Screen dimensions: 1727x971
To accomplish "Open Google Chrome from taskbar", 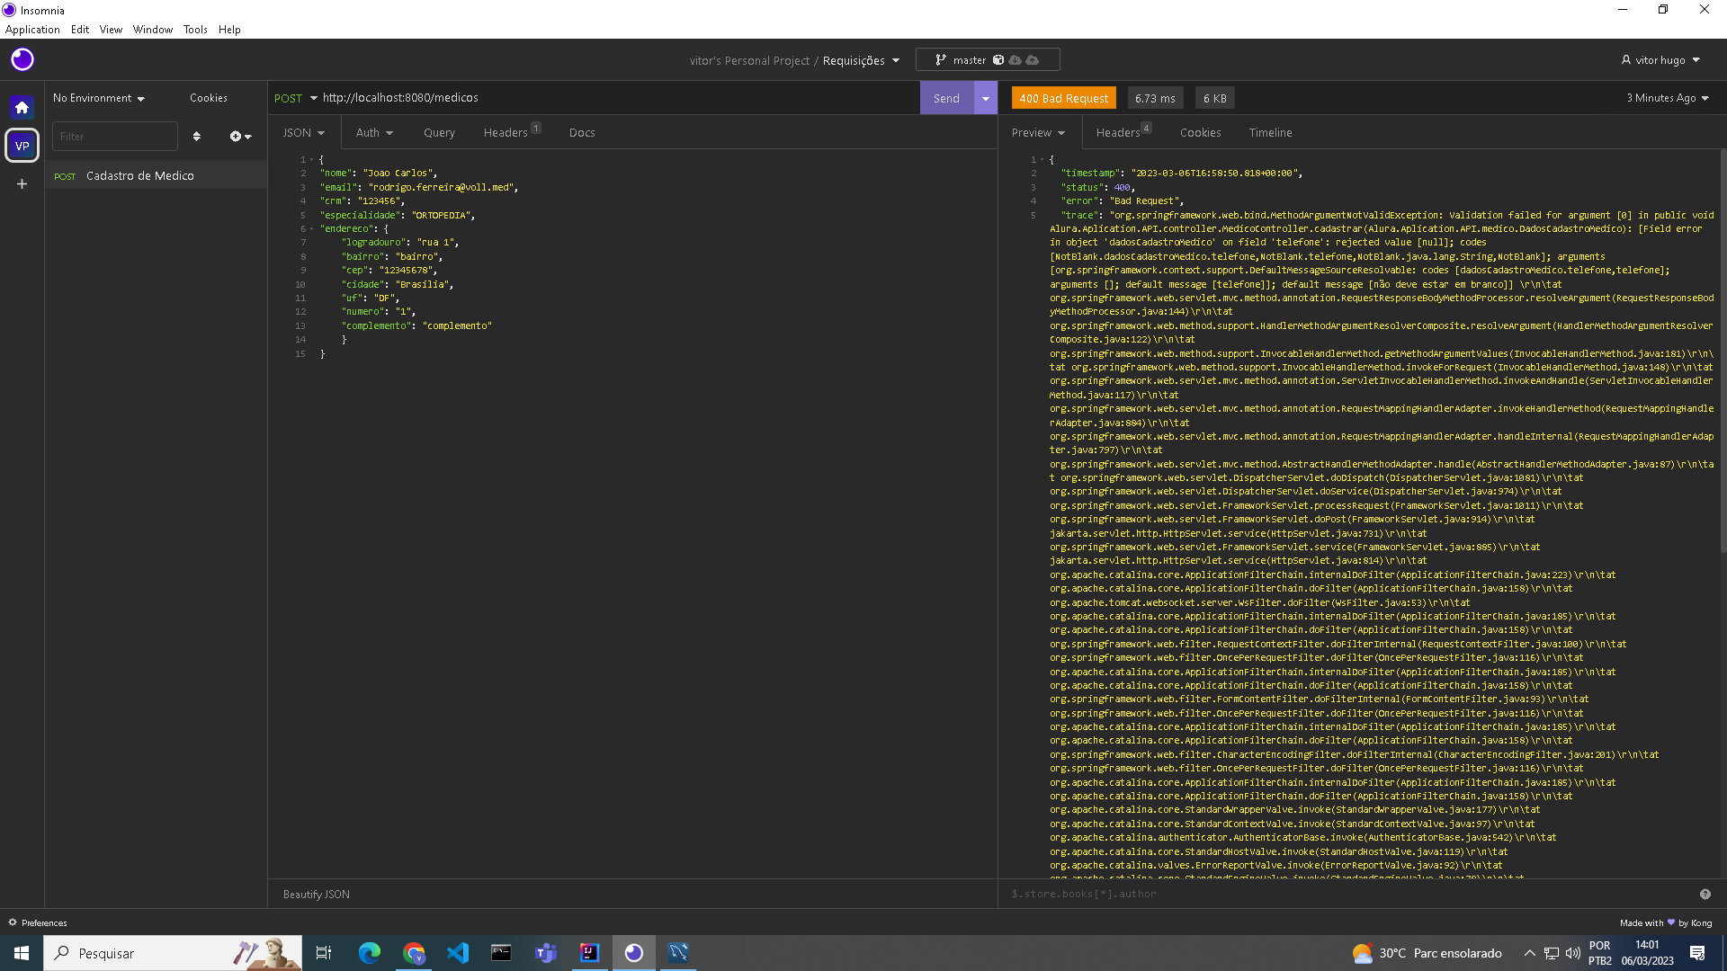I will click(414, 953).
